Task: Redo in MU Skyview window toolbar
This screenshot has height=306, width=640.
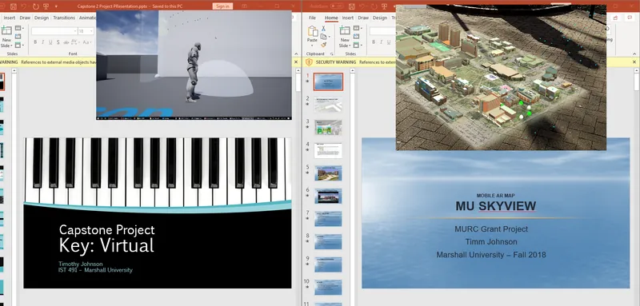Action: click(374, 6)
